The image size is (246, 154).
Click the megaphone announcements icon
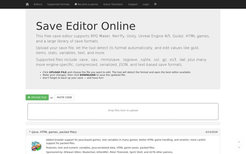(x=155, y=4)
